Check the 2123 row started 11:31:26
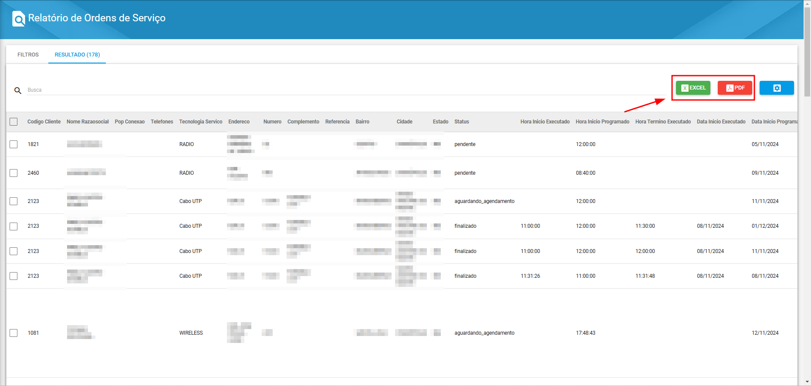The image size is (811, 386). tap(14, 276)
